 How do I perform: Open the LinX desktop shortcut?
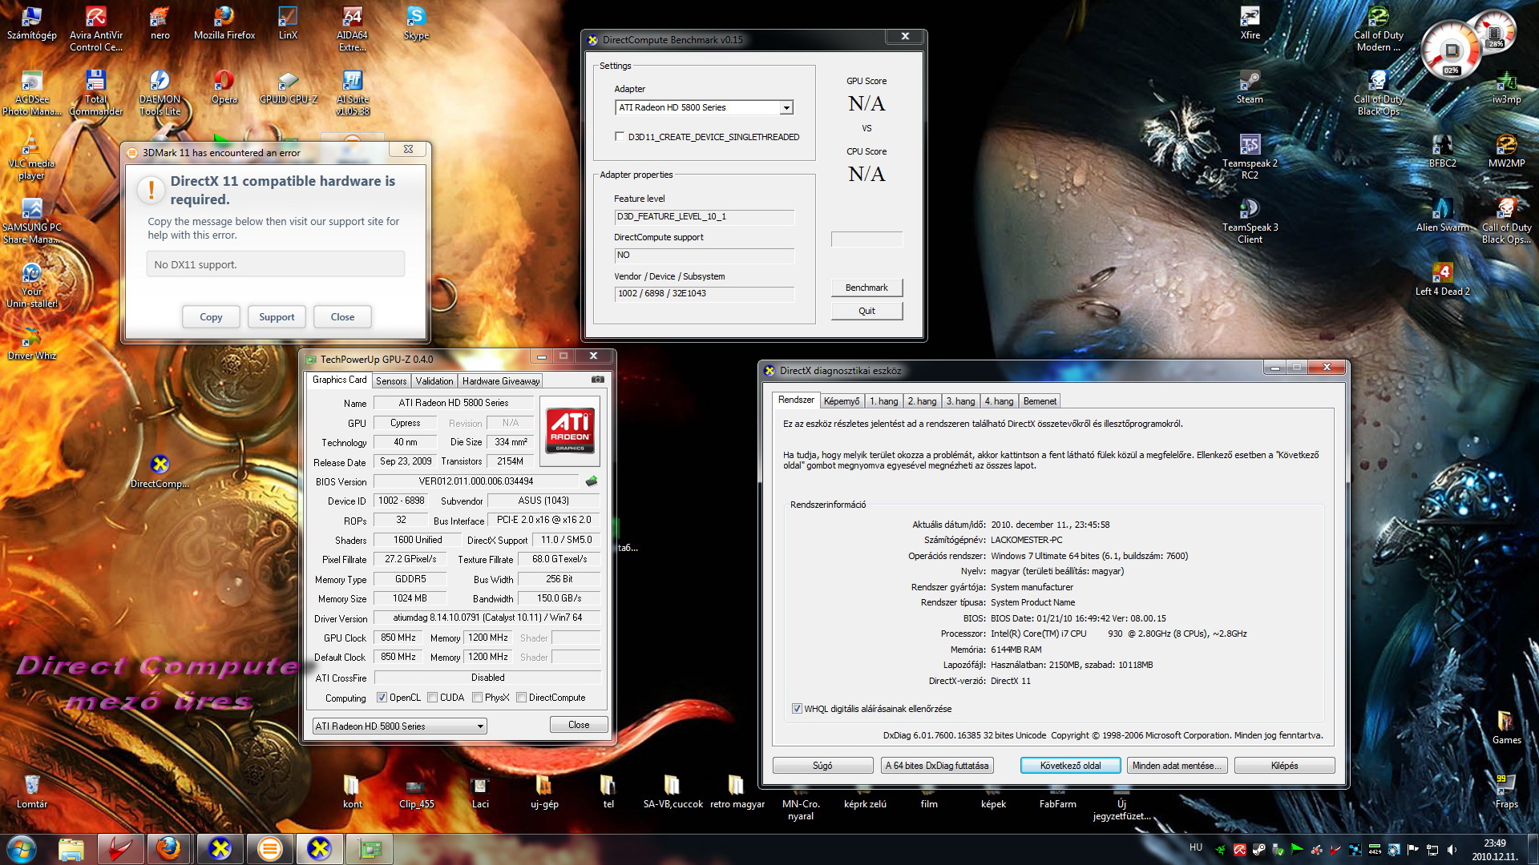288,22
